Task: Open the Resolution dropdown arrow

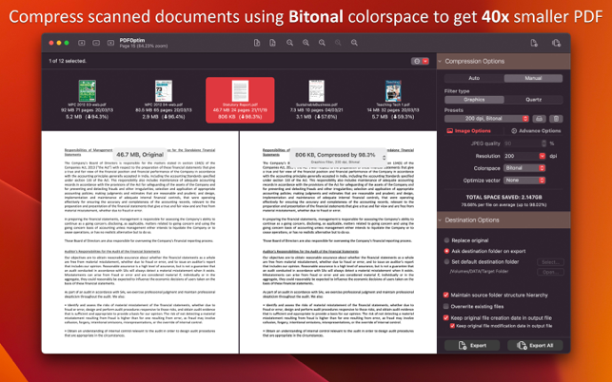Action: pos(543,156)
